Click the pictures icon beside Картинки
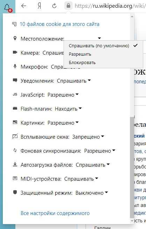The width and height of the screenshot is (146, 229). pyautogui.click(x=15, y=123)
